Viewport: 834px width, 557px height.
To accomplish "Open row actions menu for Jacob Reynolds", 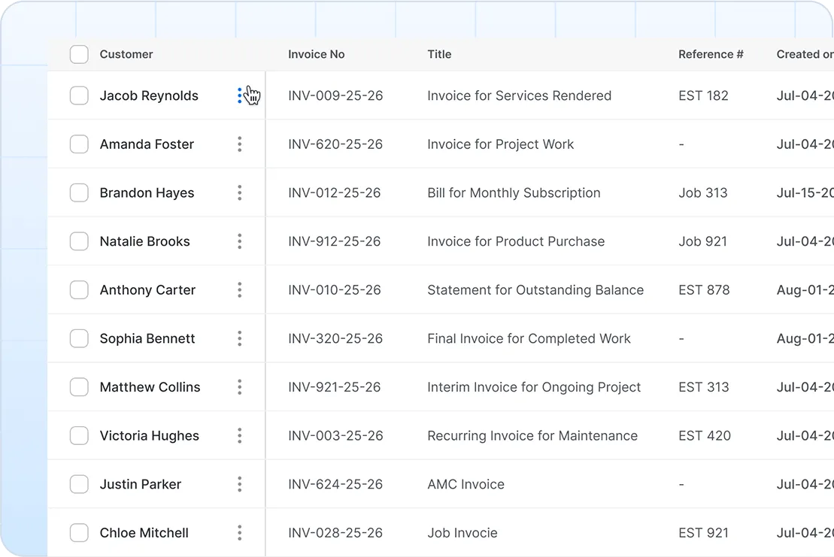I will click(239, 95).
